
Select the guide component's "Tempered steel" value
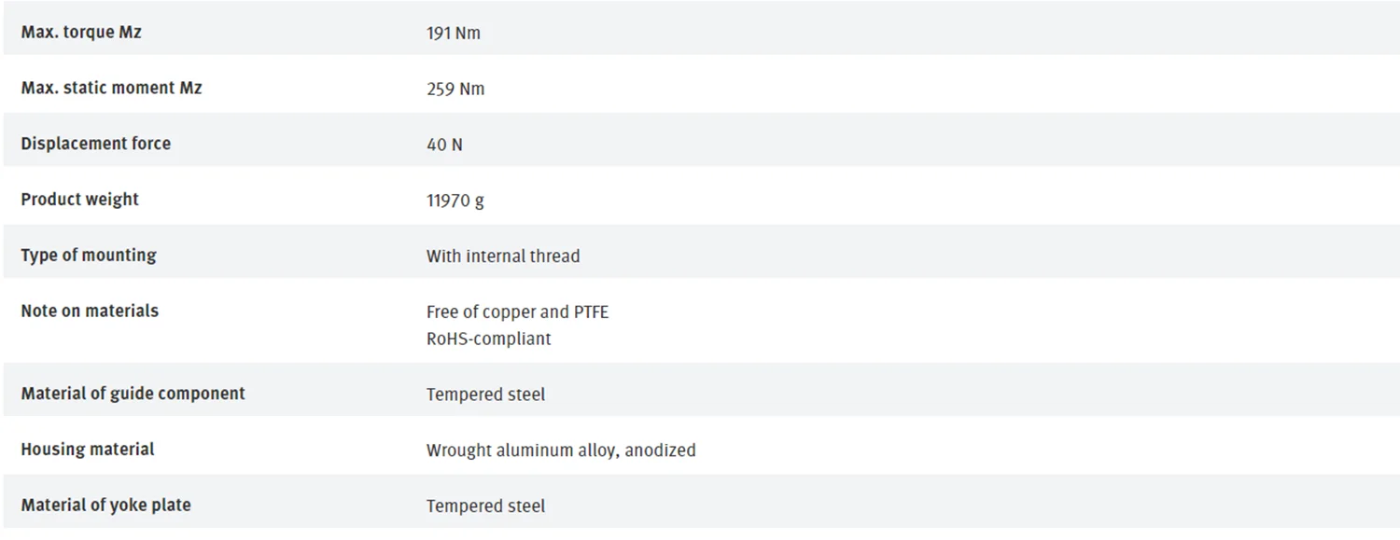tap(485, 395)
